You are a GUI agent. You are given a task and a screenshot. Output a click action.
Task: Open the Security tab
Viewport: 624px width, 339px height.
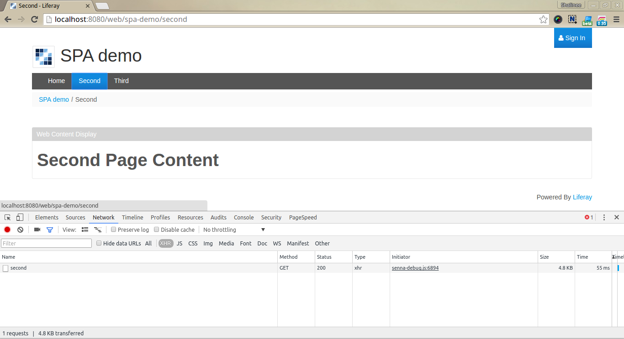pos(271,217)
